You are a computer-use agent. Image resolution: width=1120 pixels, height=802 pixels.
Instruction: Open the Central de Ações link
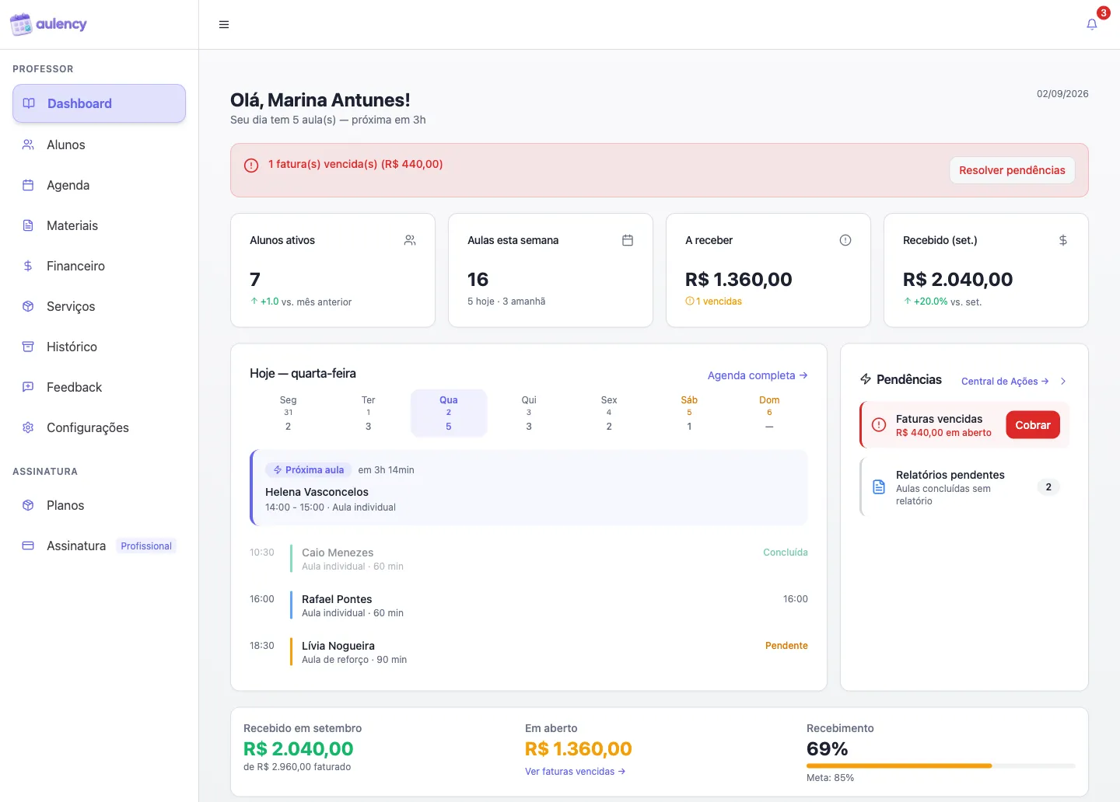(x=1005, y=381)
